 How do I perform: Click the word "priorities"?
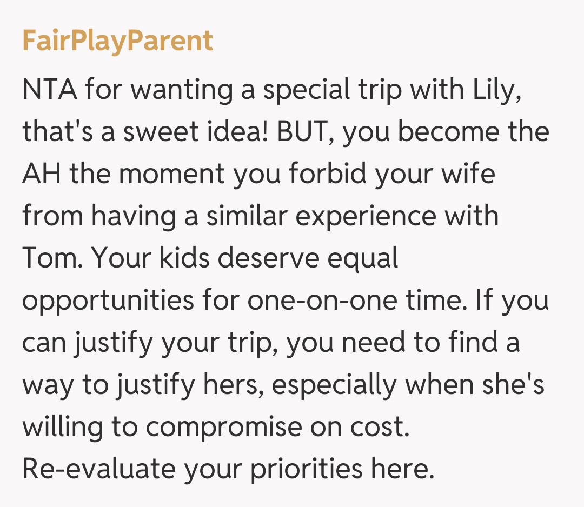306,469
